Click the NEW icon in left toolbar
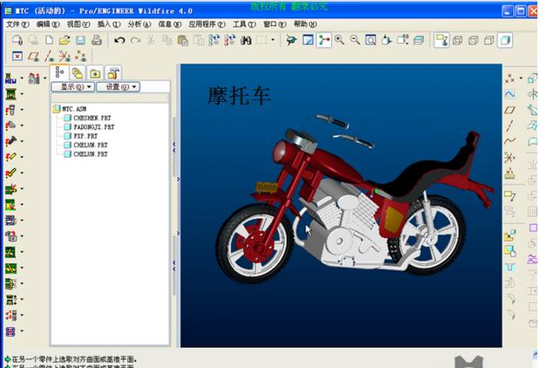 [x=10, y=78]
